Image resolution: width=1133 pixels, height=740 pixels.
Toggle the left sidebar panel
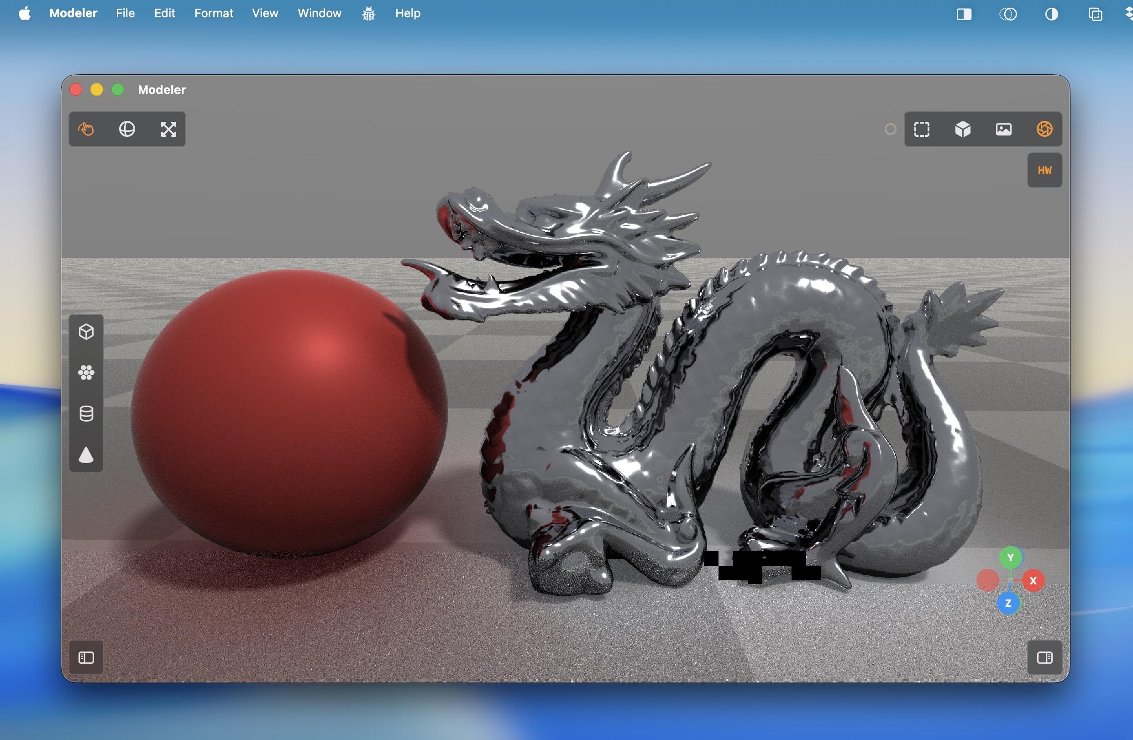tap(86, 658)
